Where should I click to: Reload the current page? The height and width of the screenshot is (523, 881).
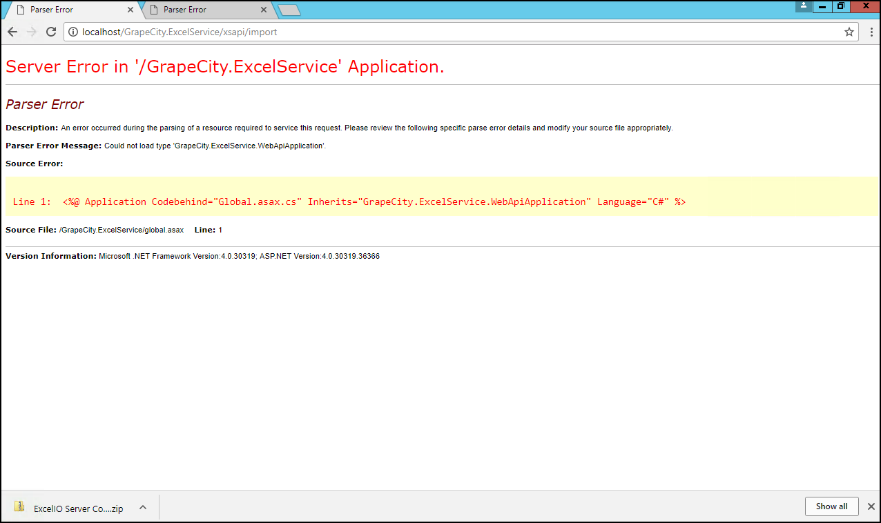(50, 32)
